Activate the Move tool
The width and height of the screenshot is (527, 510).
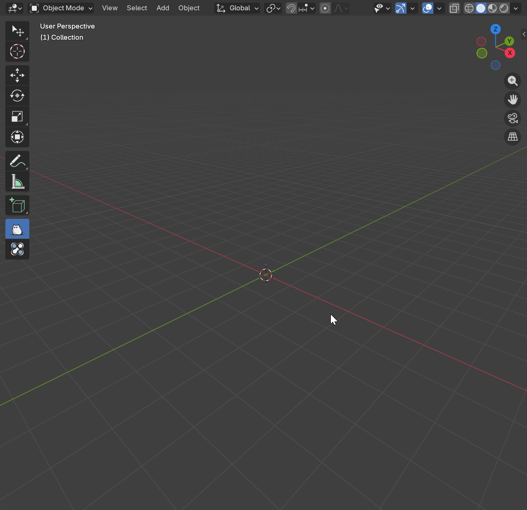pyautogui.click(x=17, y=75)
